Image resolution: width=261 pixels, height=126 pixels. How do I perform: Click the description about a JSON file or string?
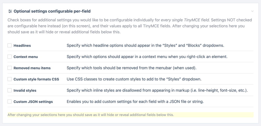click(x=135, y=102)
